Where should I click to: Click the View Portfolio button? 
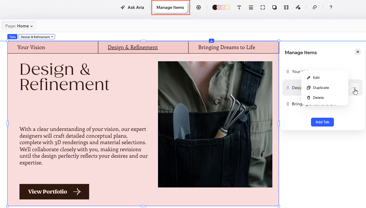coord(54,192)
